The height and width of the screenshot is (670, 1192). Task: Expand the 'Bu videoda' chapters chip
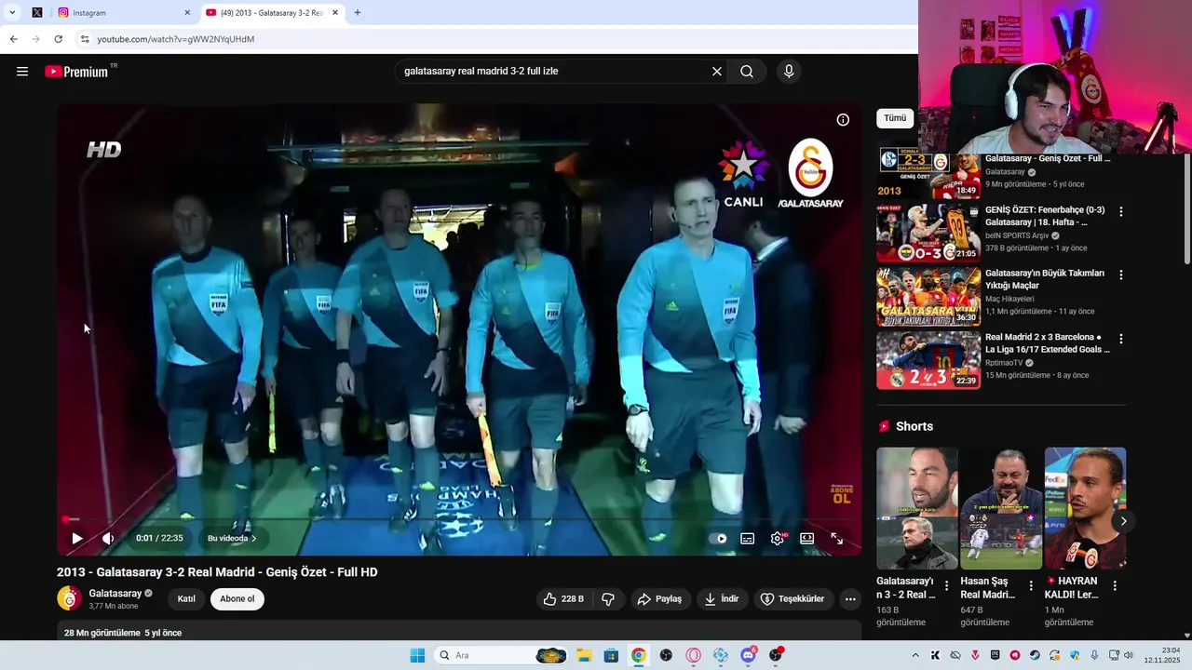tap(232, 538)
